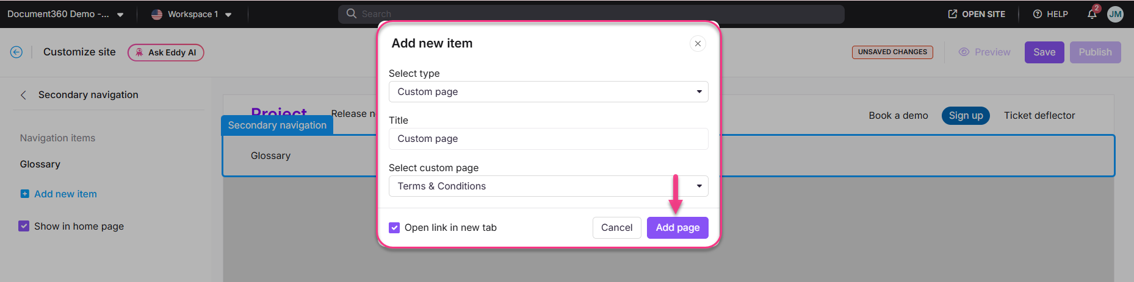This screenshot has height=282, width=1134.
Task: Click the Title text field
Action: tap(548, 139)
